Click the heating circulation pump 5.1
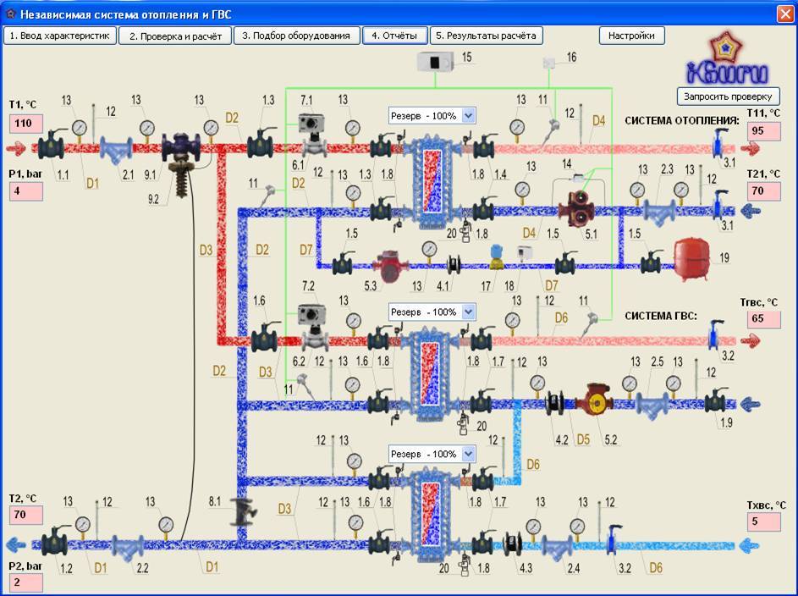This screenshot has height=596, width=798. (577, 208)
